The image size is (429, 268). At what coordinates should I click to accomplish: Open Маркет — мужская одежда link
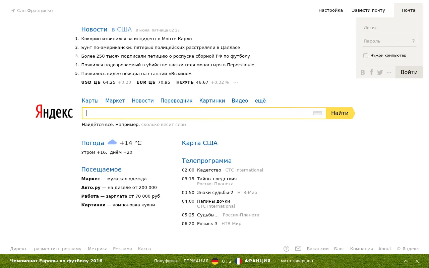point(114,179)
